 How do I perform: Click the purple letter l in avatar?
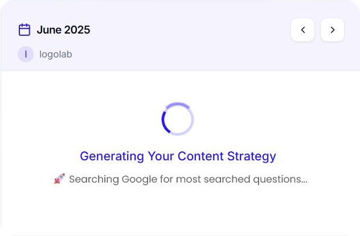click(x=26, y=54)
